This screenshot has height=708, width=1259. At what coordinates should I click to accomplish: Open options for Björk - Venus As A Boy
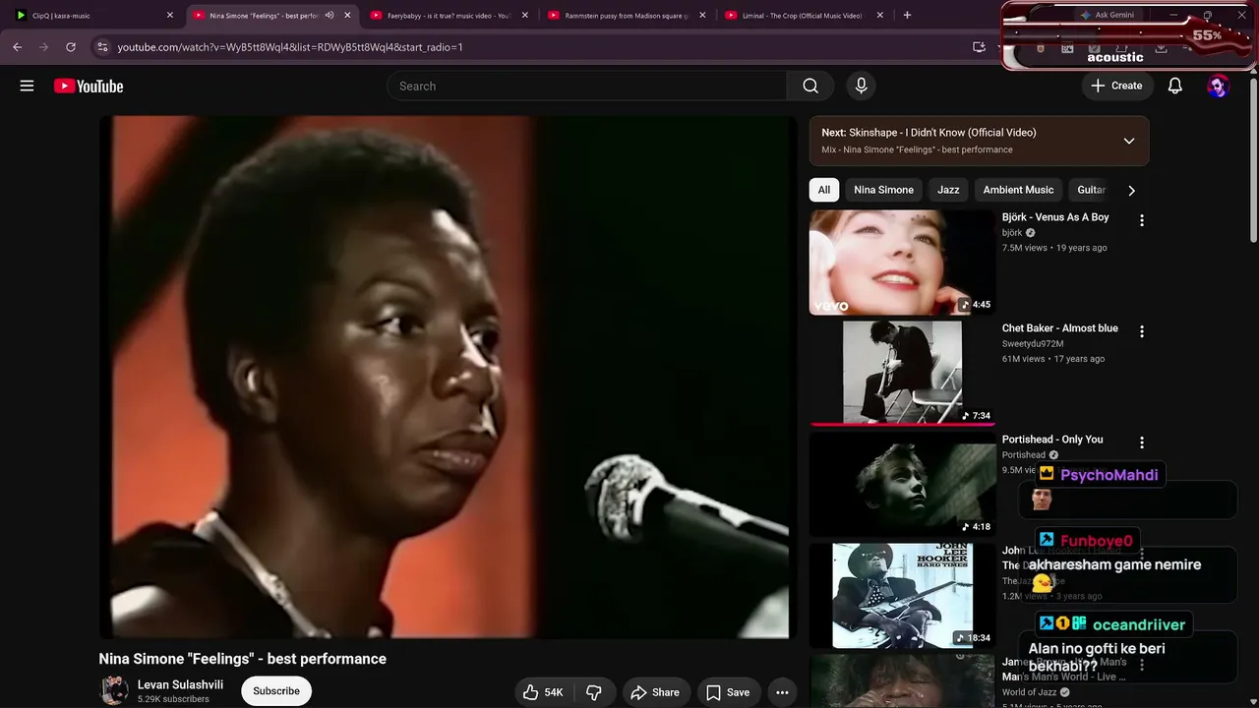1141,220
